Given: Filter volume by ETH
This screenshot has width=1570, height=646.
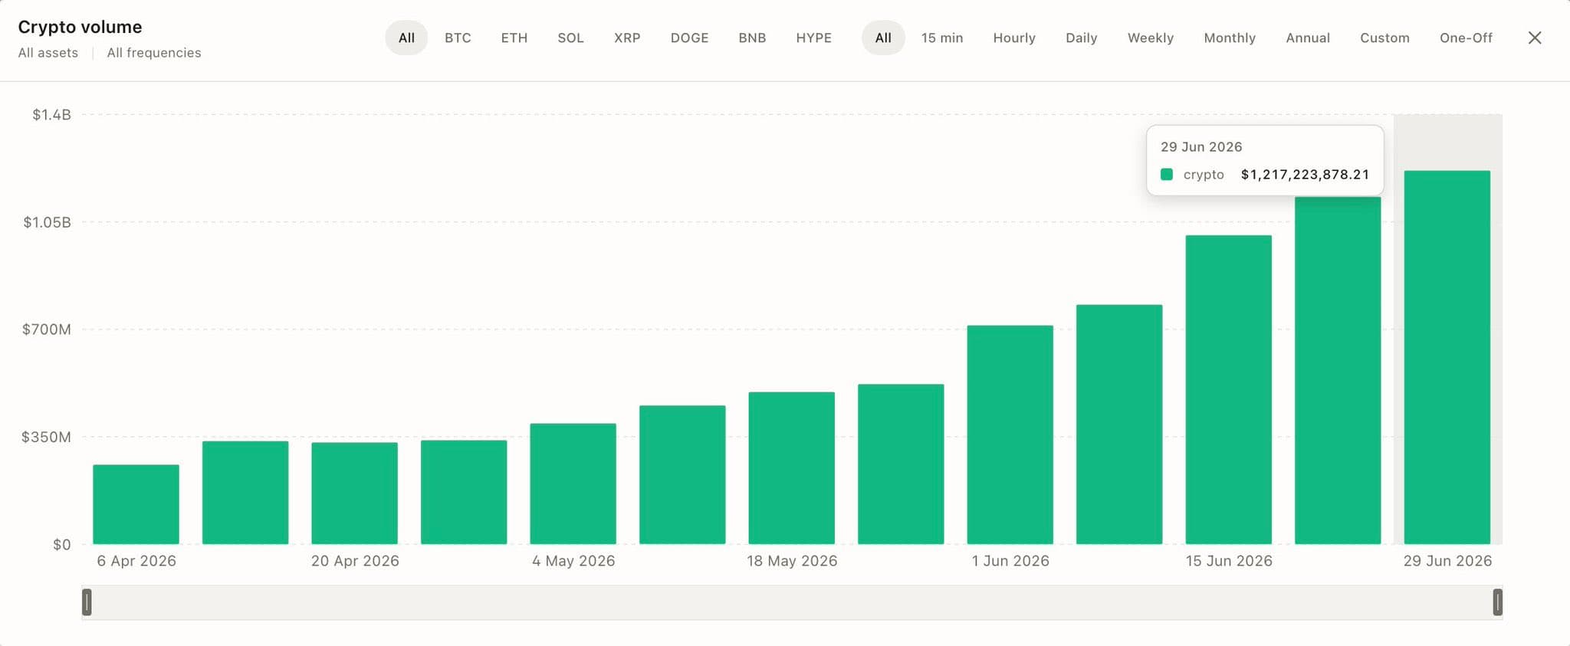Looking at the screenshot, I should click(514, 38).
